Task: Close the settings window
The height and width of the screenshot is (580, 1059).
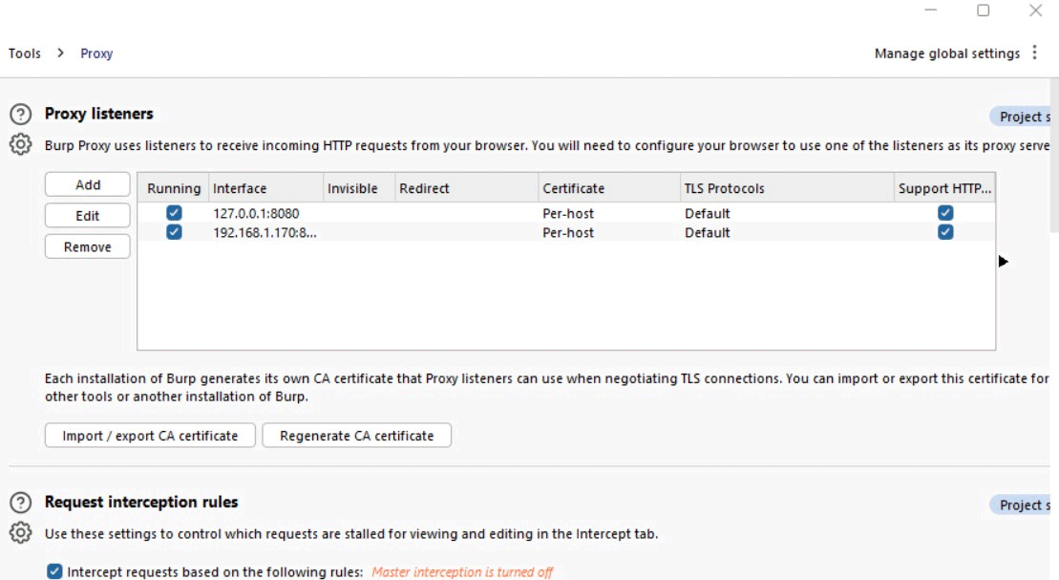Action: [x=1035, y=11]
